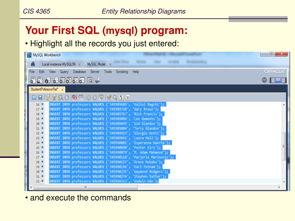Click the line with 'Leo Gemoets'
Screen dimensions: 295x221
pos(105,119)
